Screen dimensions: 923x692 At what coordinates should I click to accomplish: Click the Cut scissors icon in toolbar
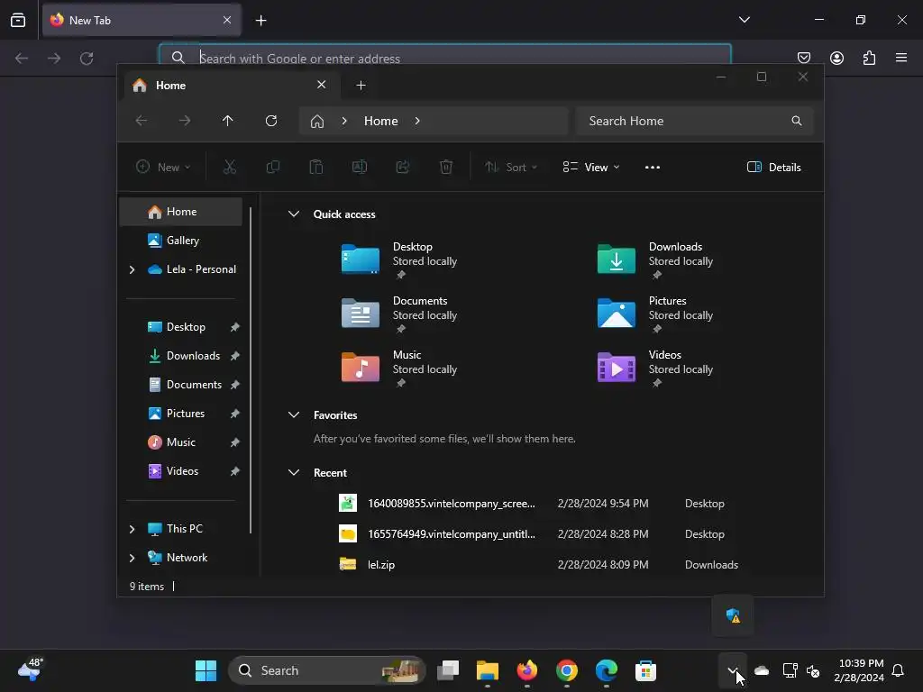pyautogui.click(x=230, y=167)
